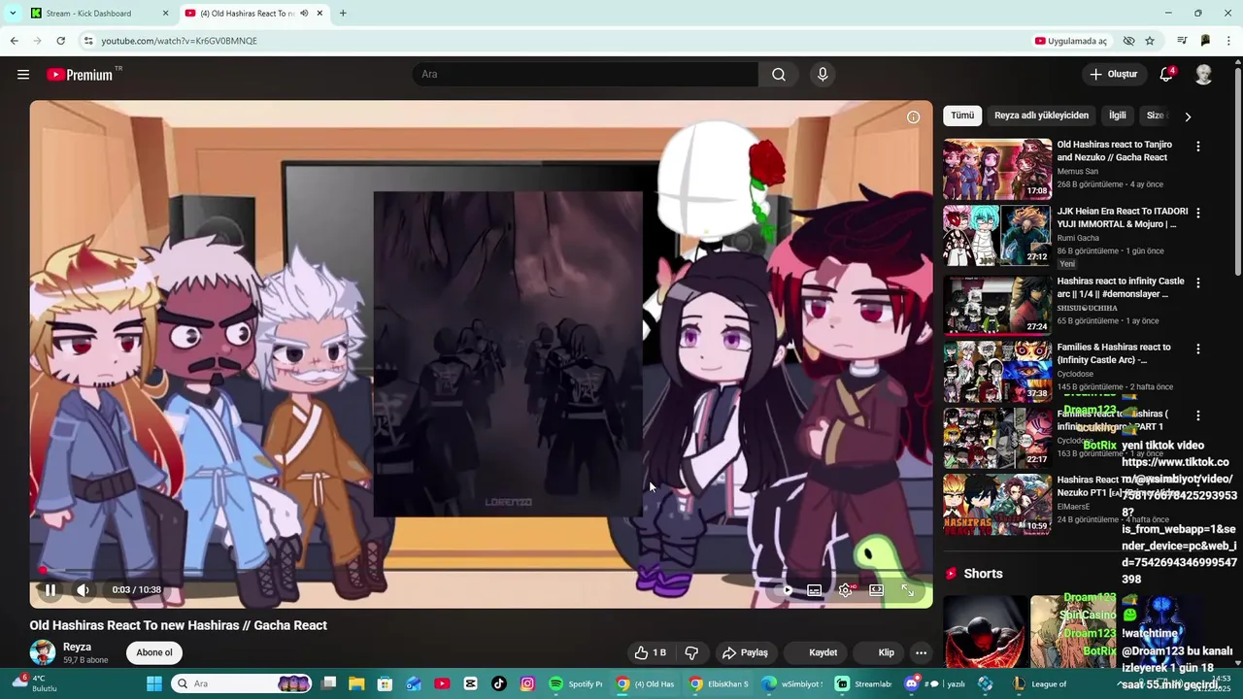Viewport: 1243px width, 699px height.
Task: Start voice search with the microphone icon
Action: (823, 75)
